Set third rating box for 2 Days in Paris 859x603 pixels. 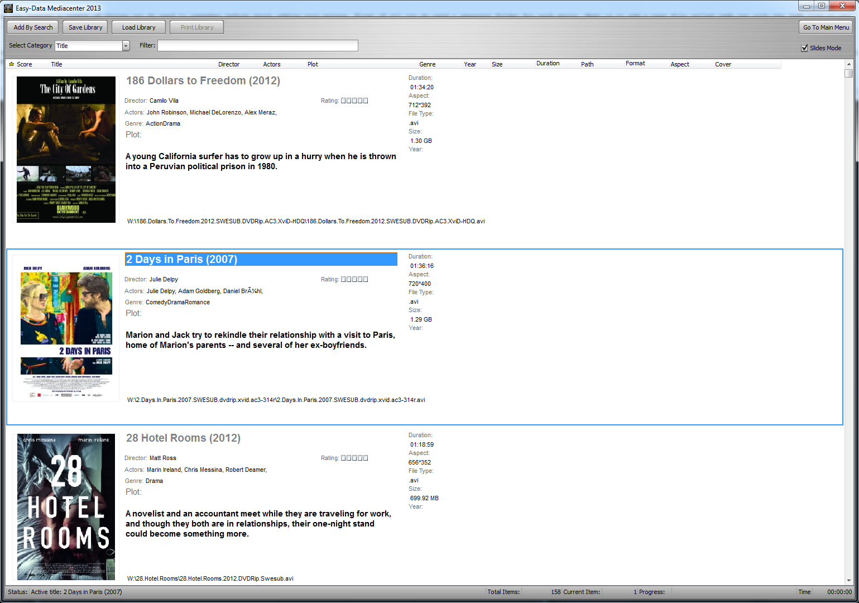coord(354,279)
